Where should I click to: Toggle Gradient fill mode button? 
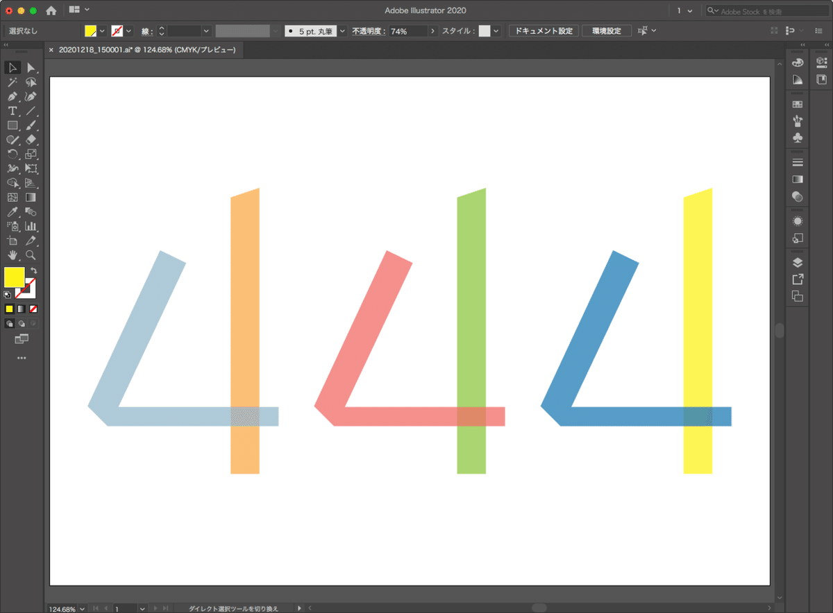pyautogui.click(x=22, y=309)
